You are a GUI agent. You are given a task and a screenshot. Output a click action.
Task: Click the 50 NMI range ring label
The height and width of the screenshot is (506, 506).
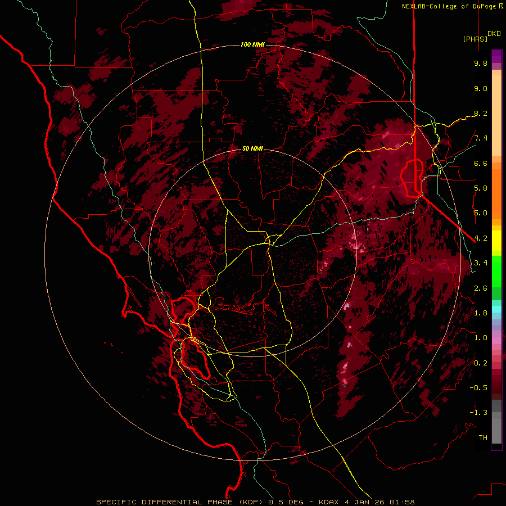(252, 149)
